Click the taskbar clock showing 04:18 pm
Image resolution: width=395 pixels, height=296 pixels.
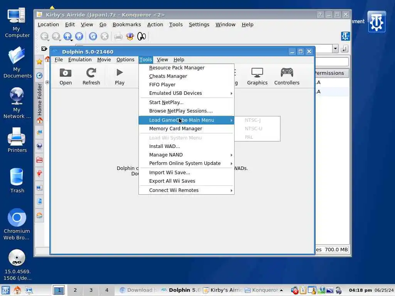click(361, 290)
